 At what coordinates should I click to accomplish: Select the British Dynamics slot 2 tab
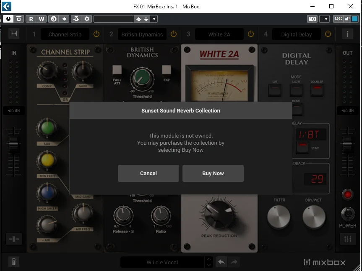pyautogui.click(x=142, y=35)
